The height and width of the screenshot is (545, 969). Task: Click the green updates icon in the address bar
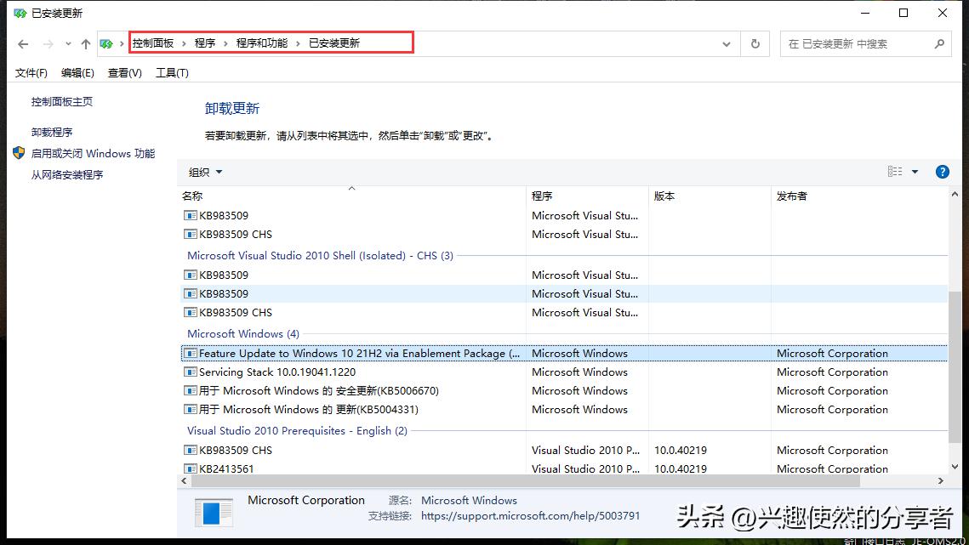[x=107, y=43]
